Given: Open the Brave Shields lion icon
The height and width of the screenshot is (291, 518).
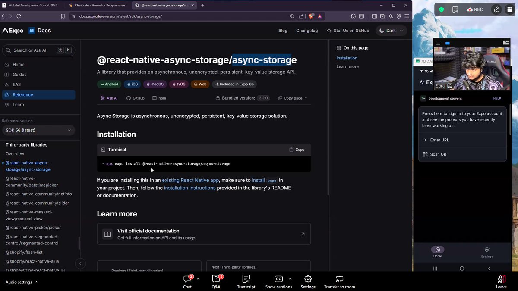Looking at the screenshot, I should (311, 16).
